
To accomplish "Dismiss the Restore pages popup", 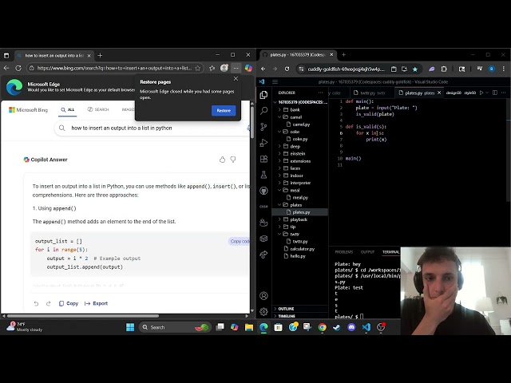I will pyautogui.click(x=236, y=79).
